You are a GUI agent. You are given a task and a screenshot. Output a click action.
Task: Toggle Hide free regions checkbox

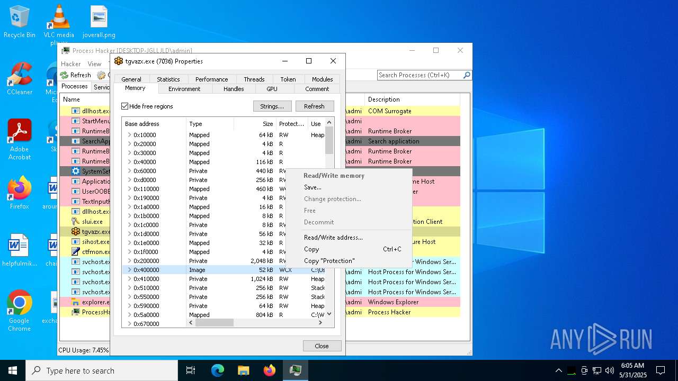point(125,106)
